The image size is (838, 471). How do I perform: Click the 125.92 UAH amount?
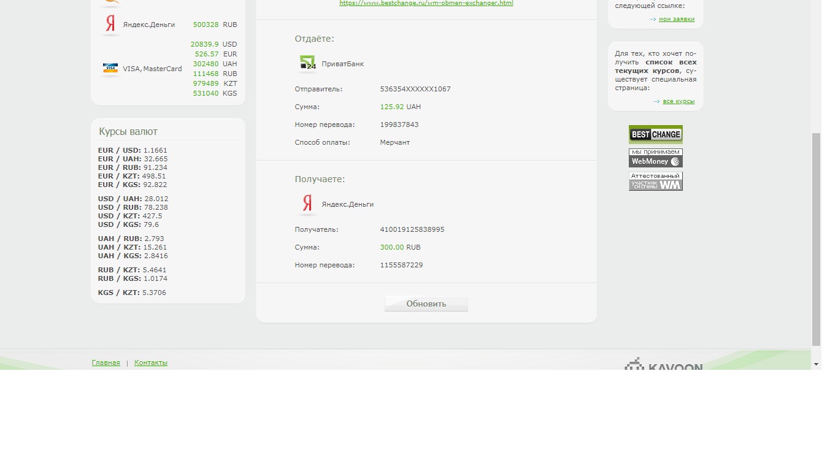tap(401, 107)
